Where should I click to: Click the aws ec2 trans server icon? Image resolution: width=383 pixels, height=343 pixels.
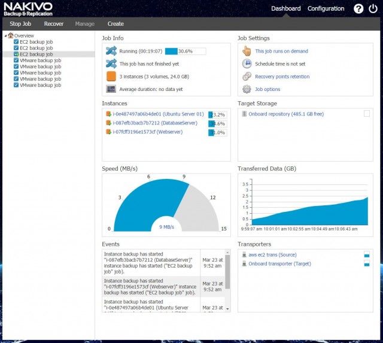coord(244,254)
